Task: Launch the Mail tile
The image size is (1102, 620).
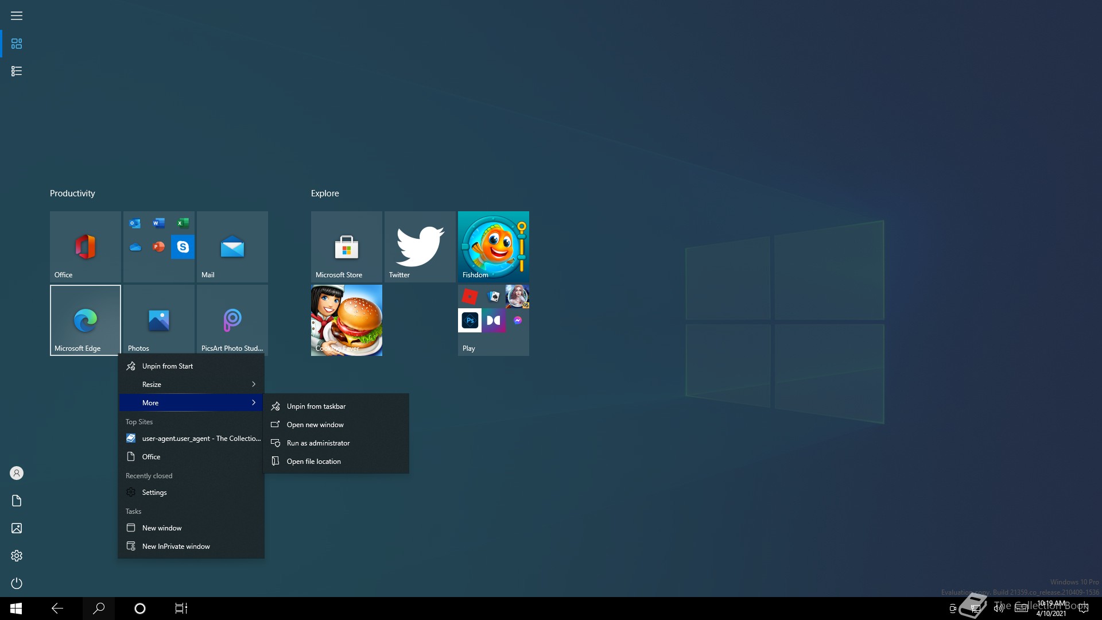Action: (232, 246)
